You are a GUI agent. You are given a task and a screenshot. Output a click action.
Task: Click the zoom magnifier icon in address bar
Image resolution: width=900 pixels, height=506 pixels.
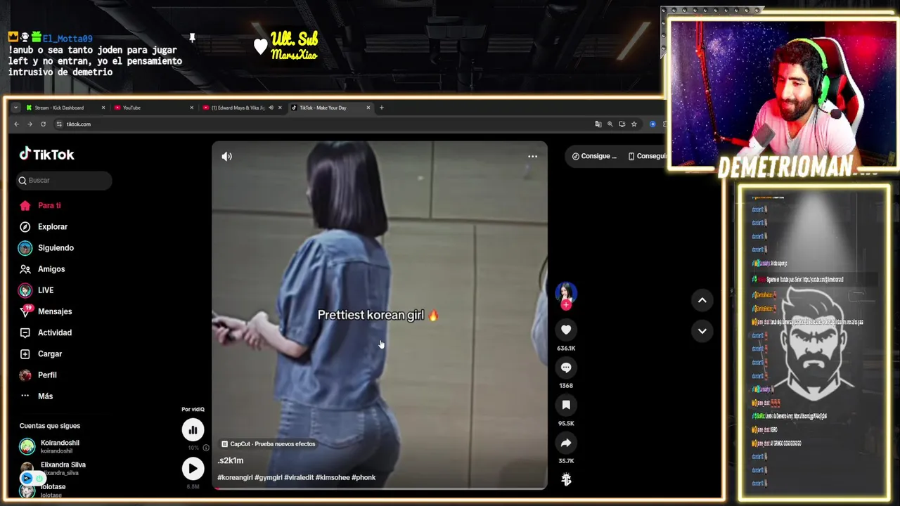coord(610,124)
